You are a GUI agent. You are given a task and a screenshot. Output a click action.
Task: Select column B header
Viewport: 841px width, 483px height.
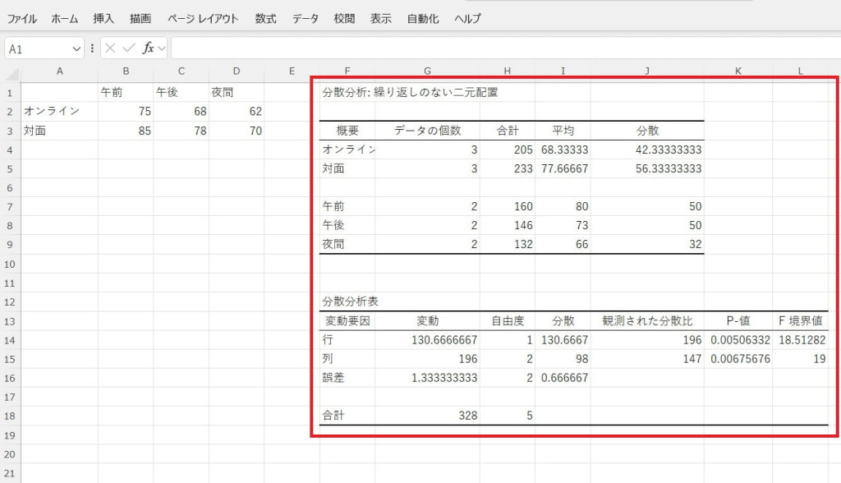pyautogui.click(x=126, y=72)
